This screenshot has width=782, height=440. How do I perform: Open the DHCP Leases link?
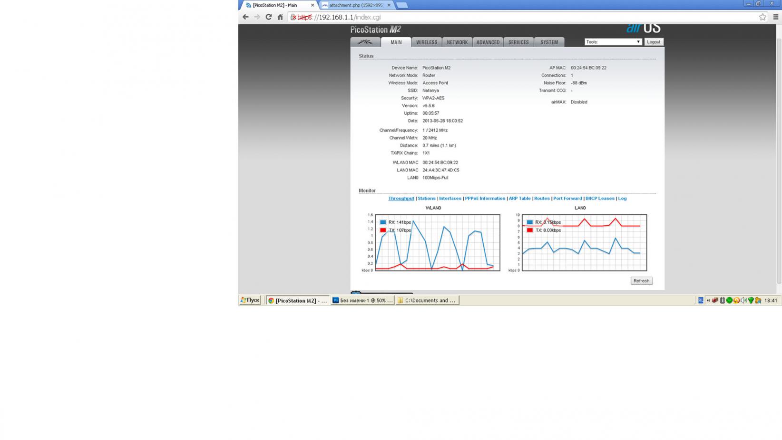(600, 199)
